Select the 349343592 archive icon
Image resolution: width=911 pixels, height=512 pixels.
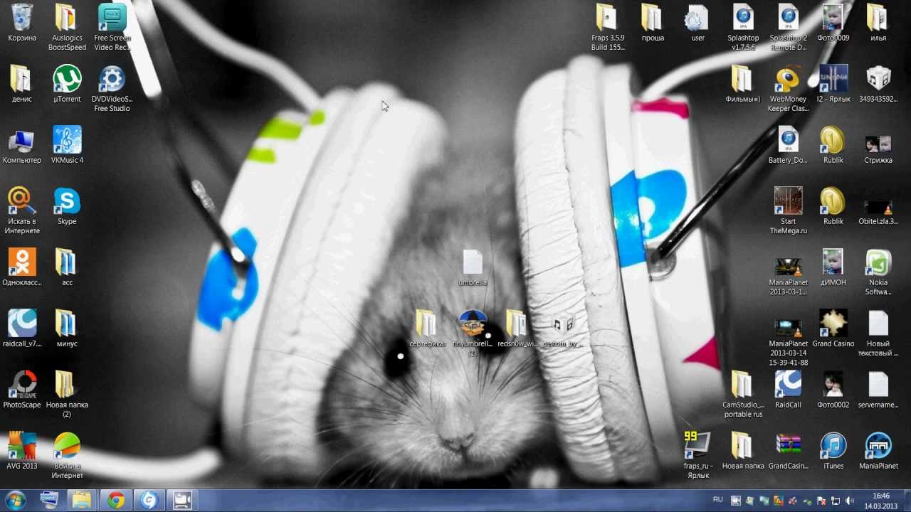[x=878, y=85]
